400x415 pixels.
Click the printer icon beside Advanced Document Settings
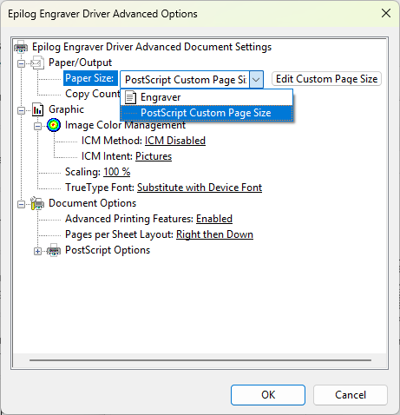pyautogui.click(x=21, y=47)
